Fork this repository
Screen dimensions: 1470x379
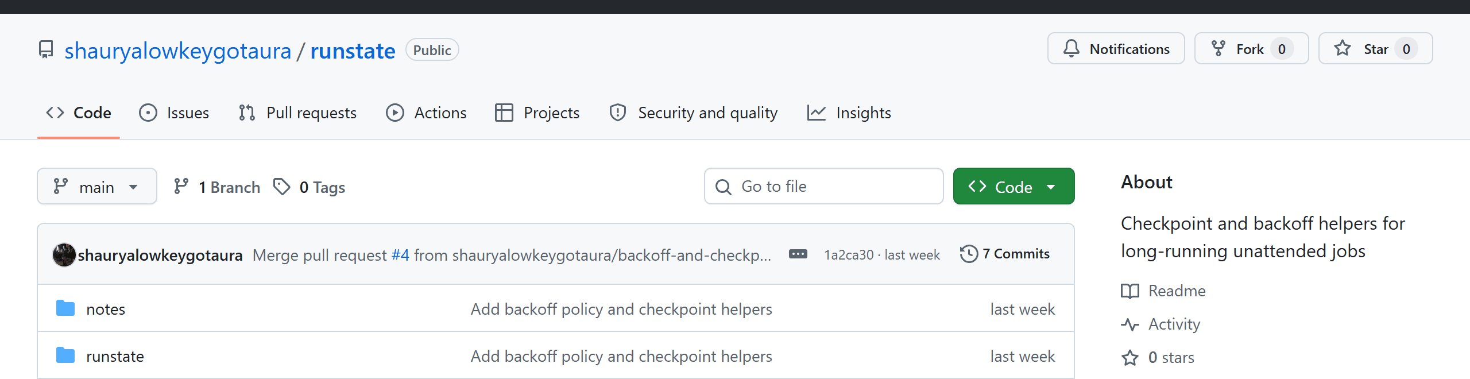1252,49
